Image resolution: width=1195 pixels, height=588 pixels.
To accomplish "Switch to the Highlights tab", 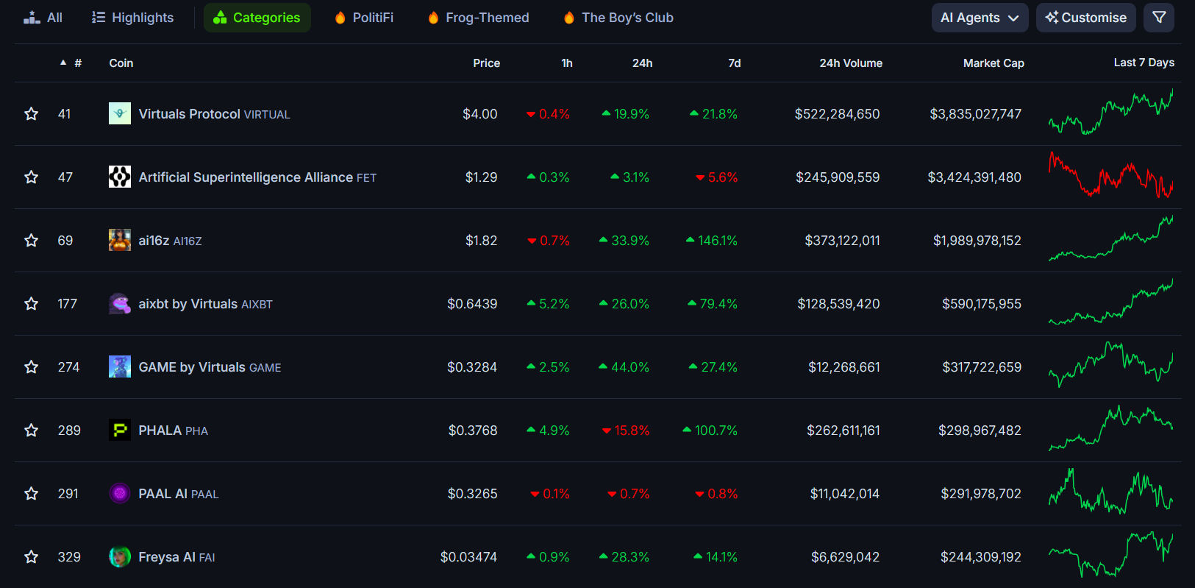I will click(133, 18).
